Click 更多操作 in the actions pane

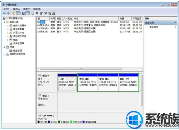coord(154,27)
